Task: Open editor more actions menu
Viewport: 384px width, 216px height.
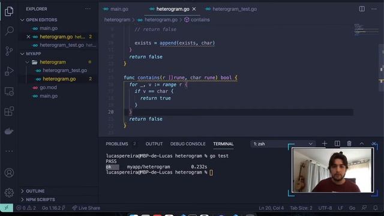Action: click(x=374, y=9)
